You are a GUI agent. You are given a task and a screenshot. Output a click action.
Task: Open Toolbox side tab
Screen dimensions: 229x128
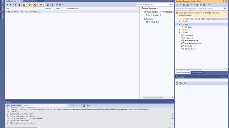pos(2,16)
